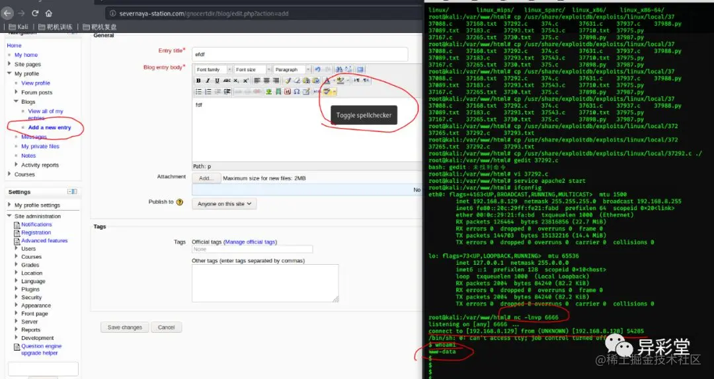This screenshot has height=379, width=714.
Task: Click the spellchecker toggle icon
Action: [x=327, y=92]
